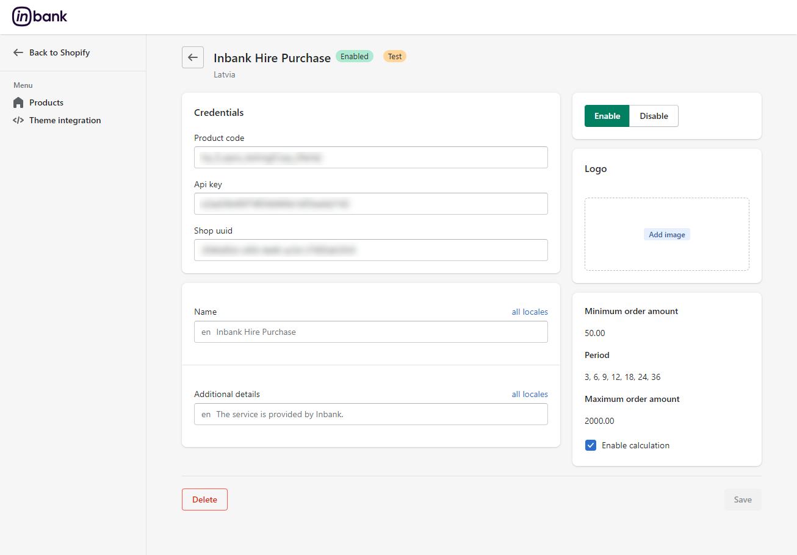Focus the Product code input field
797x555 pixels.
370,157
